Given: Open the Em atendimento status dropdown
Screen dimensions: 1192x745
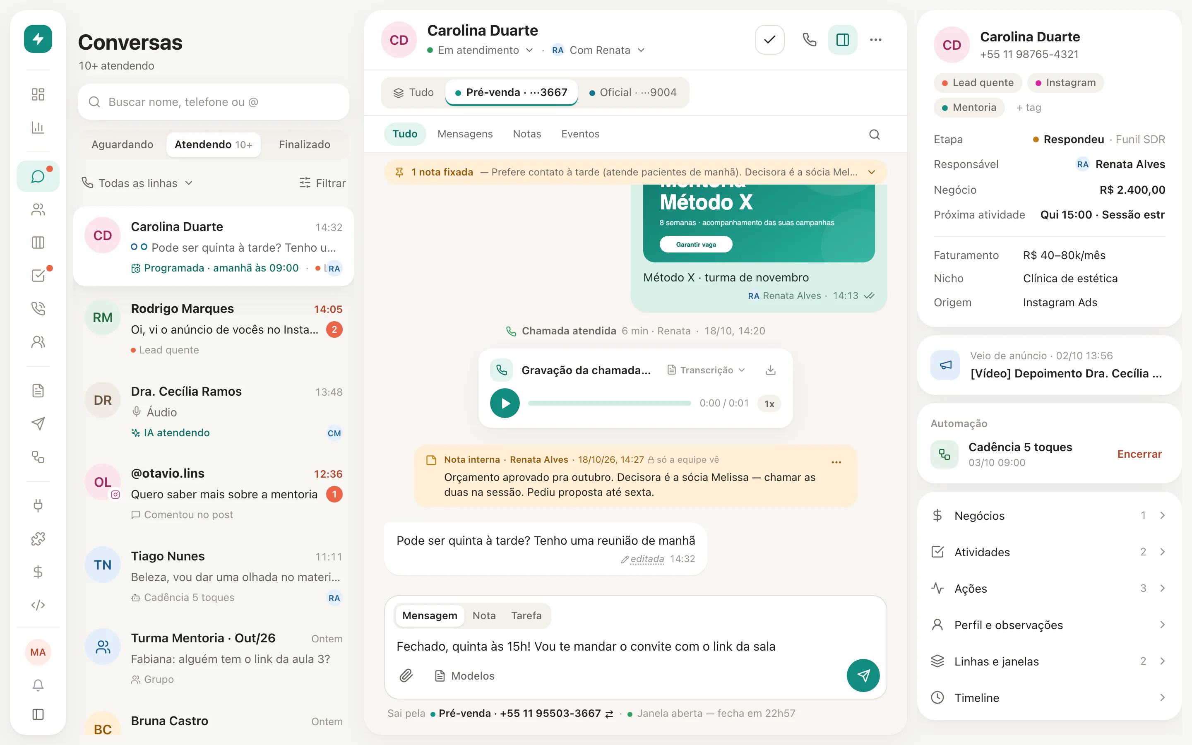Looking at the screenshot, I should [x=480, y=50].
